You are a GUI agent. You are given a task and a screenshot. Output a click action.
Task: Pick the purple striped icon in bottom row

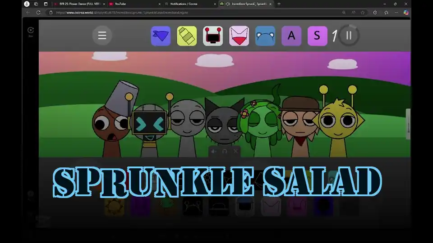point(141,207)
